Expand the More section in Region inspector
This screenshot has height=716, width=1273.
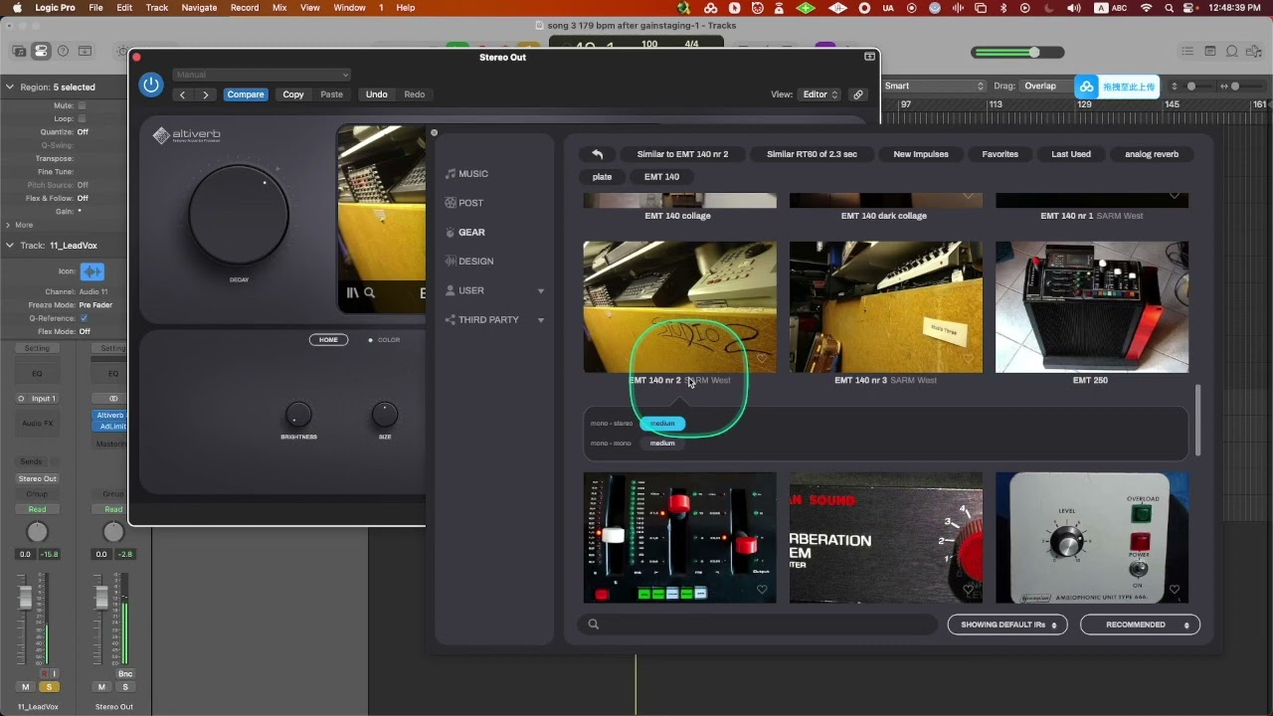click(10, 225)
